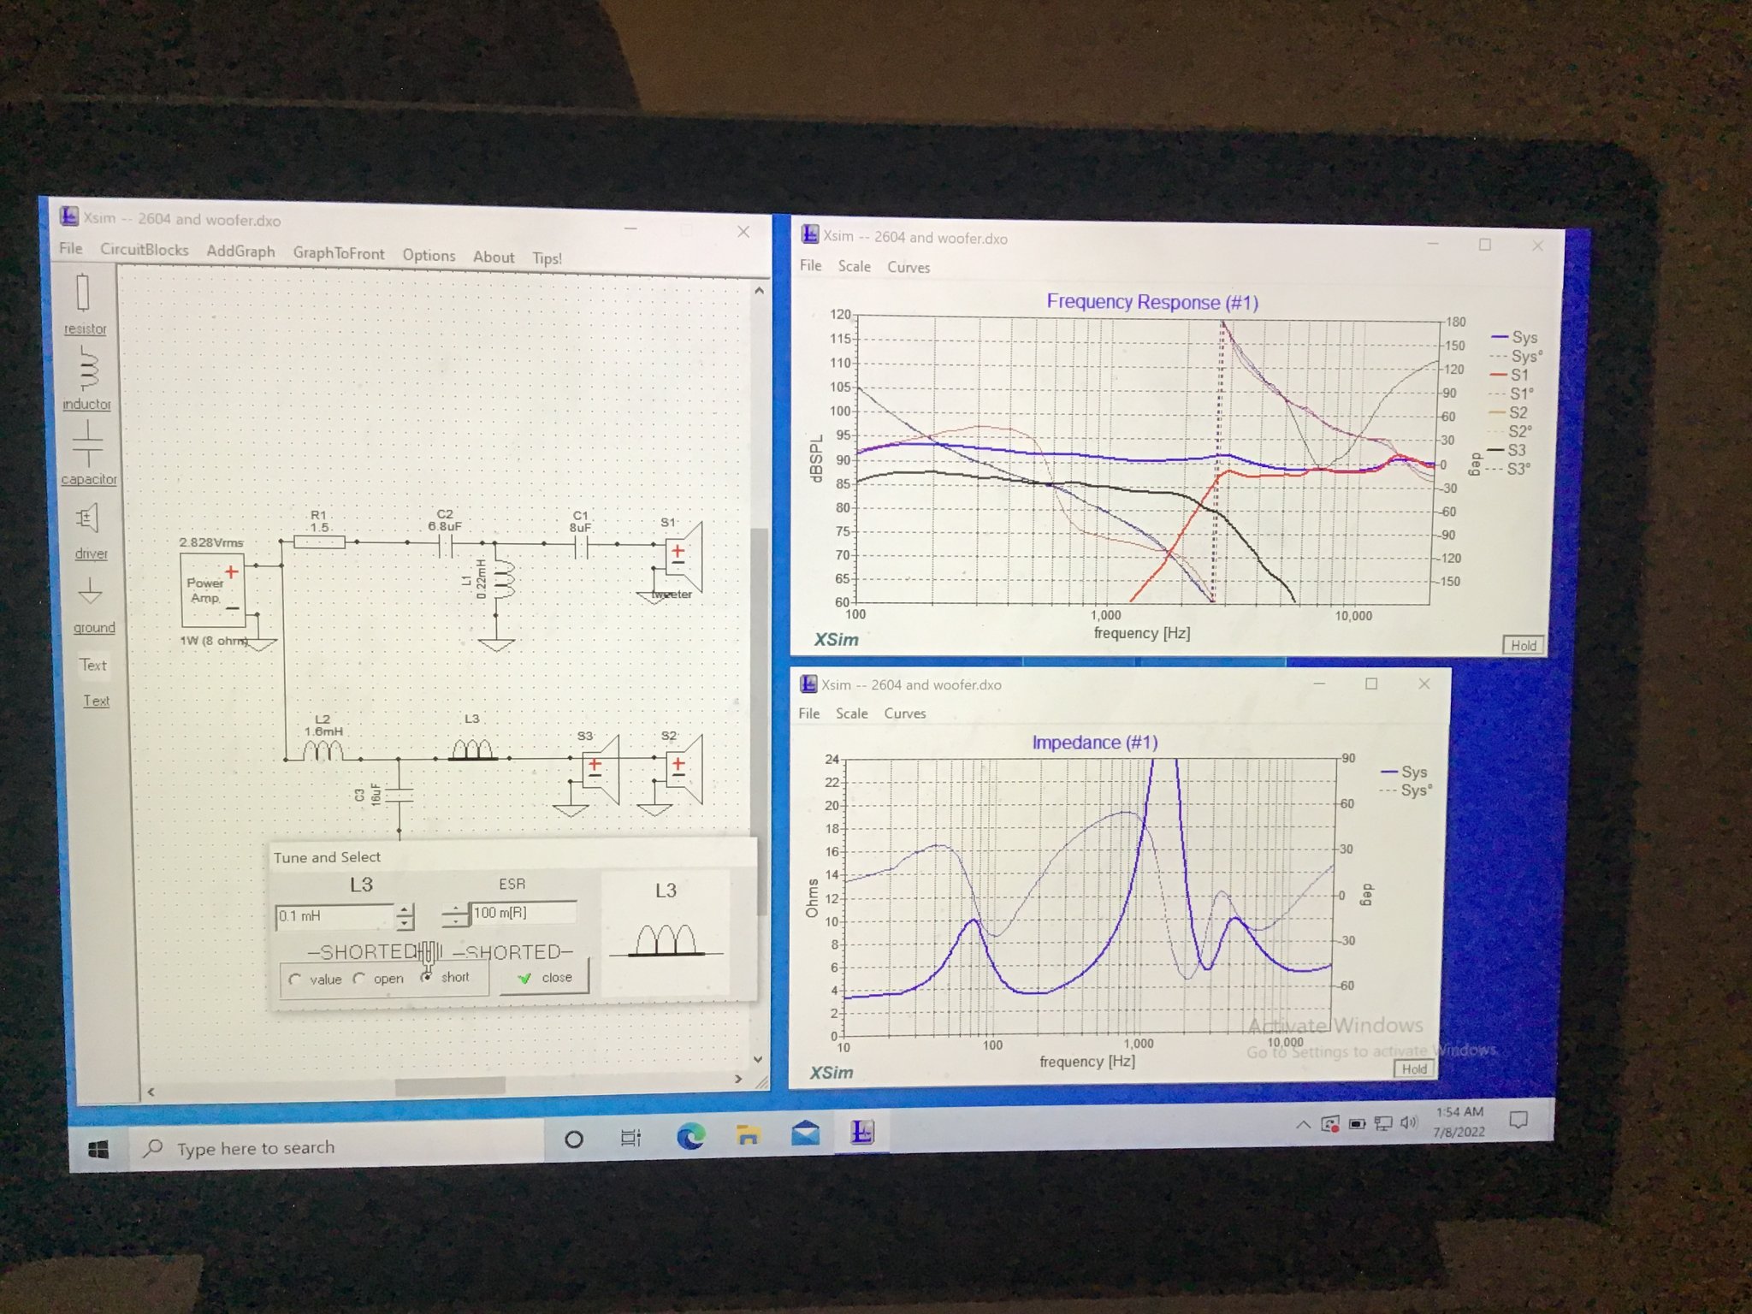Show hidden system tray icons chevron
The image size is (1752, 1314).
[x=1303, y=1124]
